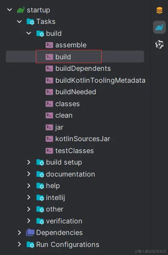Expand the build setup group
This screenshot has width=168, height=255.
click(29, 162)
